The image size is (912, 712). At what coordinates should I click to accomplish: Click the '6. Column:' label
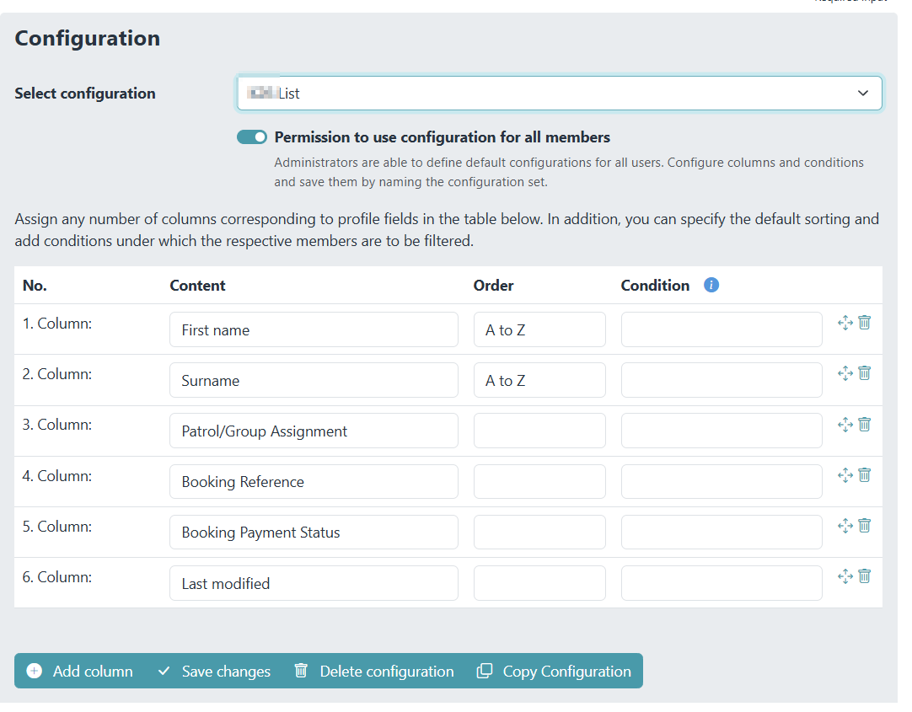click(57, 576)
